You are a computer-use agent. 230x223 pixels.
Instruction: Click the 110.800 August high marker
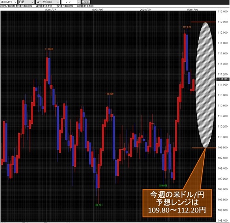click(x=109, y=94)
